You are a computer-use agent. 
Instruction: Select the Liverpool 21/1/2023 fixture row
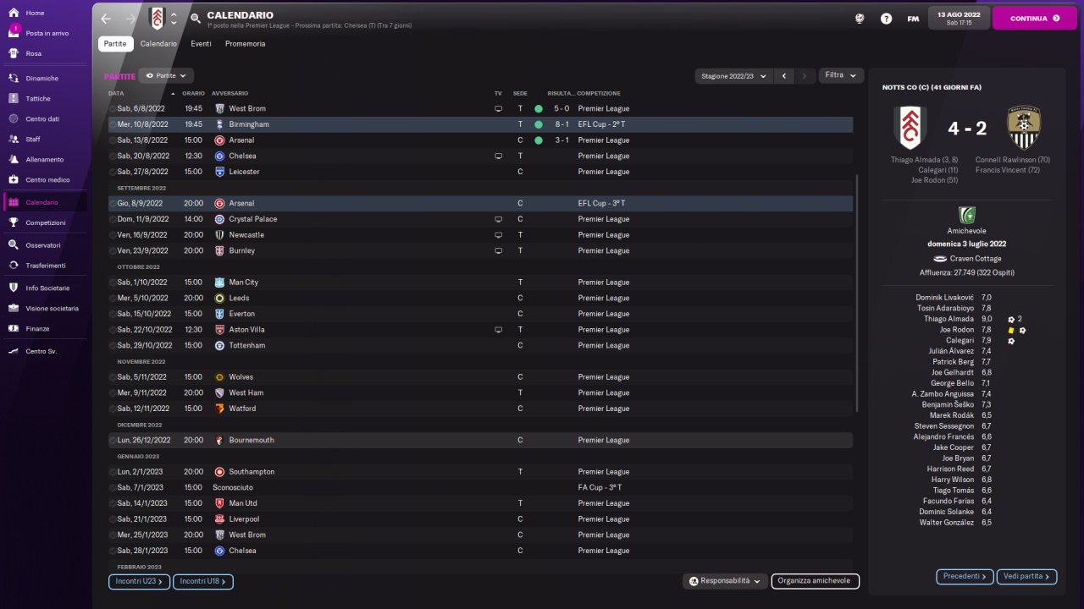coord(480,519)
